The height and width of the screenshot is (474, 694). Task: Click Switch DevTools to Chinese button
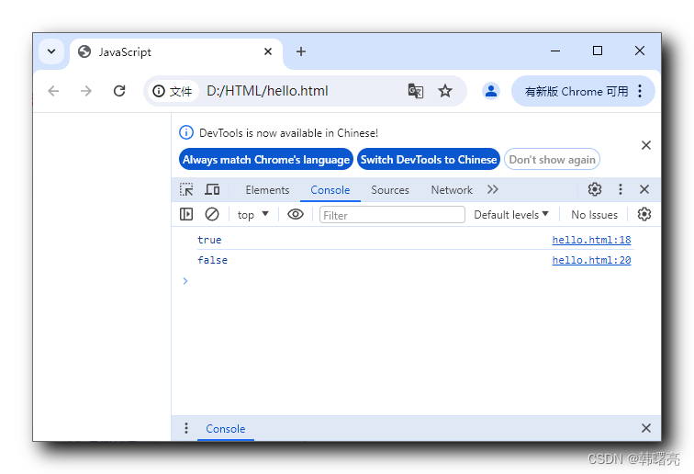click(x=429, y=160)
